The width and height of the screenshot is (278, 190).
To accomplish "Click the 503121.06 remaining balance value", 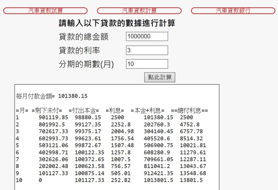I will [53, 145].
